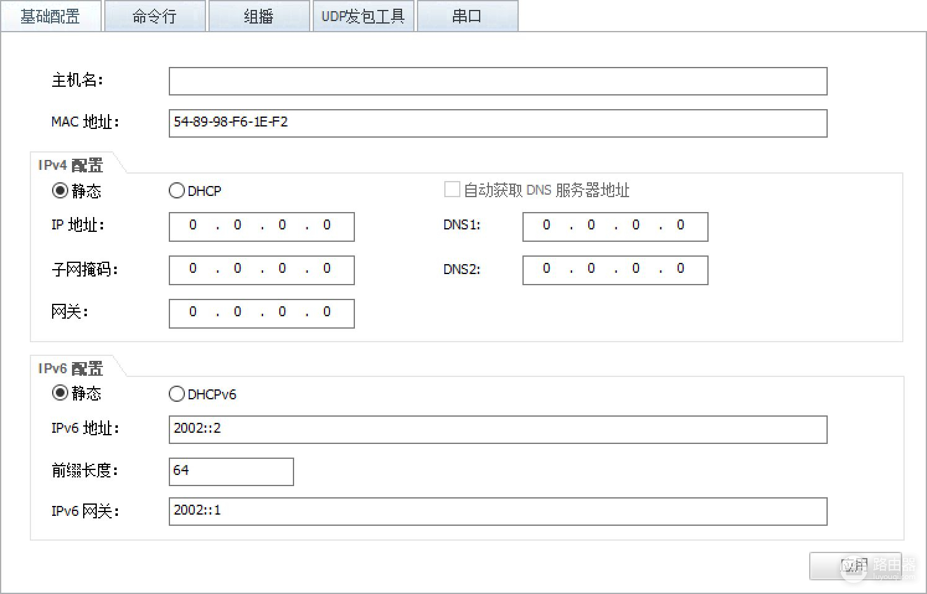Click the IP 地址 field

click(261, 226)
